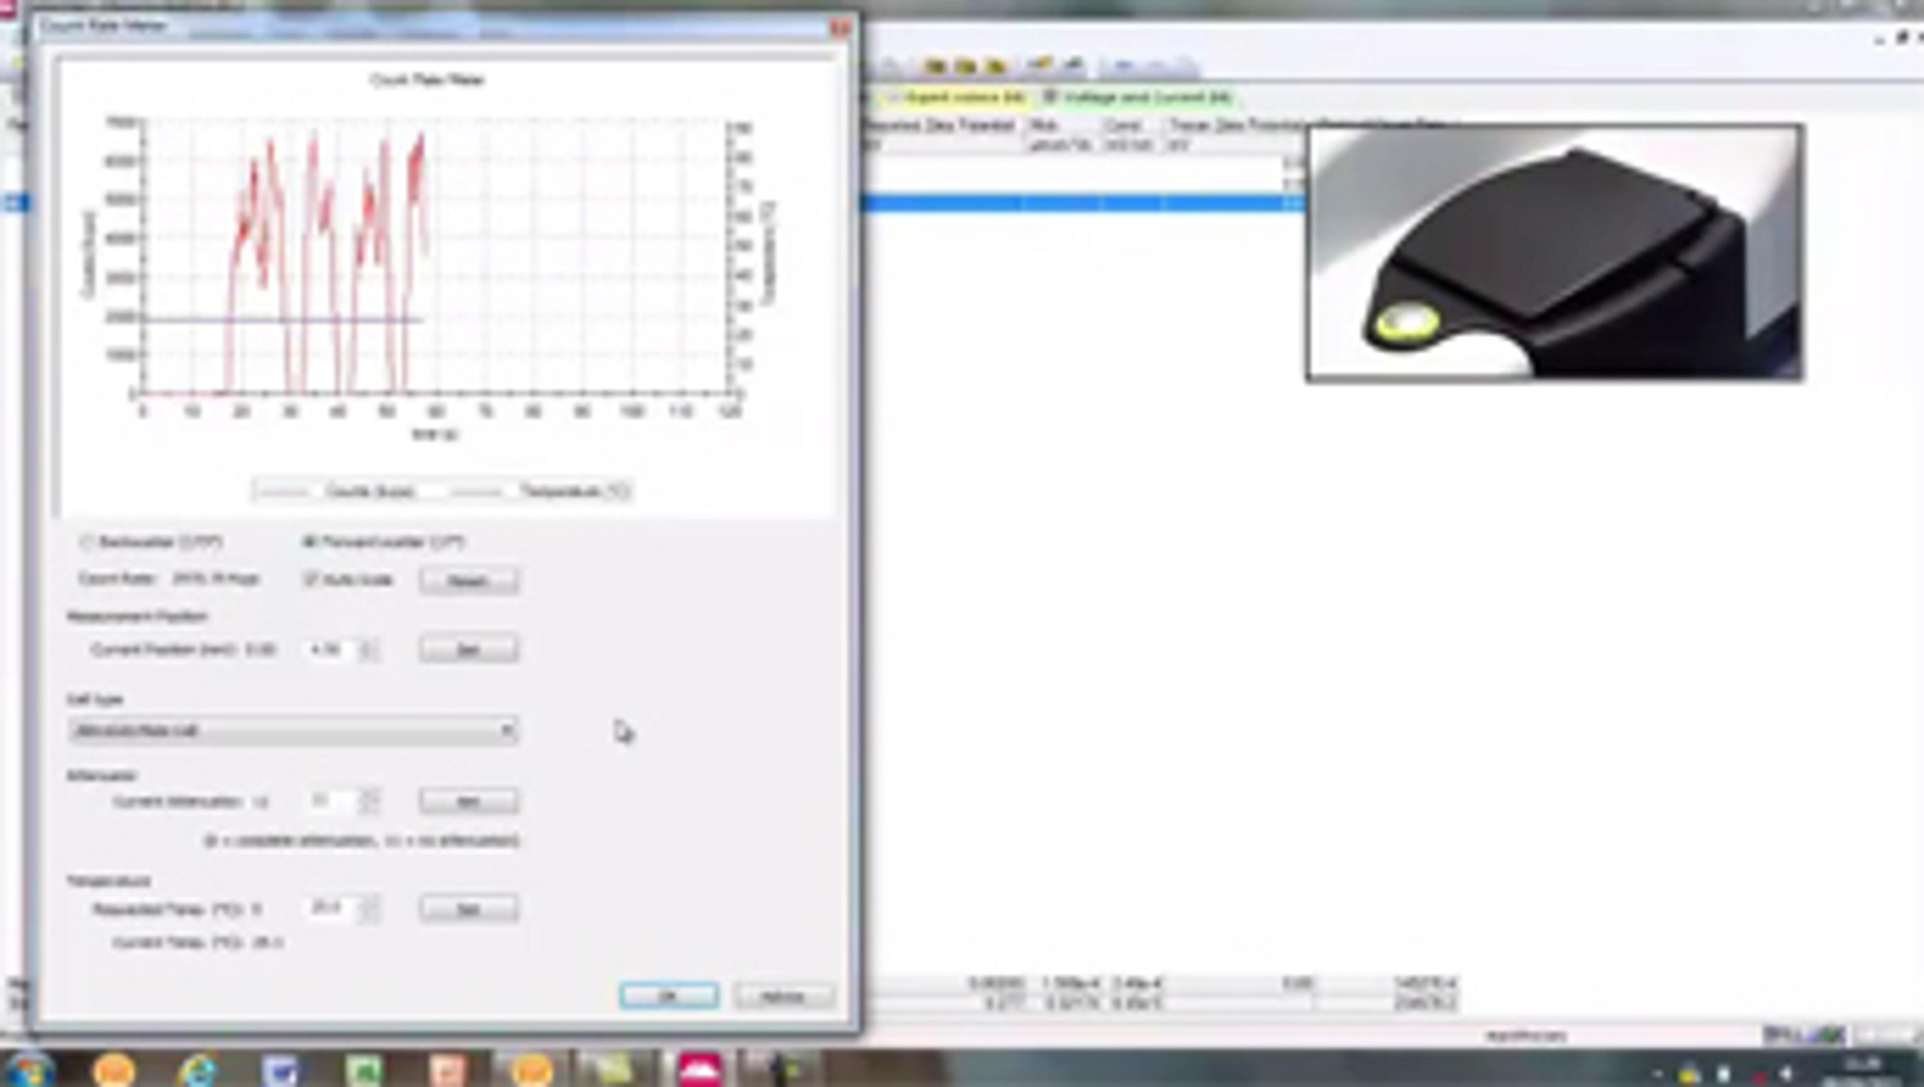Image resolution: width=1924 pixels, height=1087 pixels.
Task: Click the leftmost yellow folder toolbar icon
Action: pyautogui.click(x=935, y=67)
